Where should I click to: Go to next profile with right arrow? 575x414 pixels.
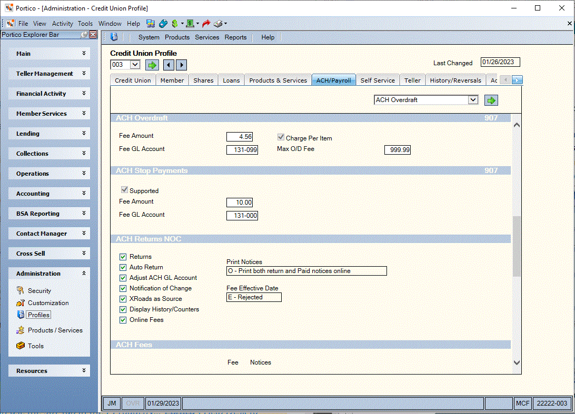[x=182, y=65]
